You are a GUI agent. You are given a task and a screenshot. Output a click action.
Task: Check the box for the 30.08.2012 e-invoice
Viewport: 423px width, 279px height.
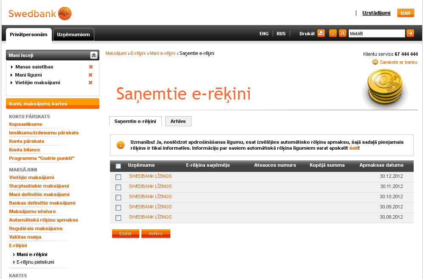(118, 218)
